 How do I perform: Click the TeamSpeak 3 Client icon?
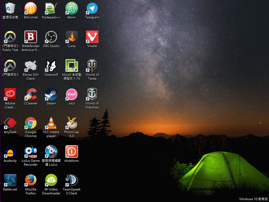pyautogui.click(x=71, y=180)
